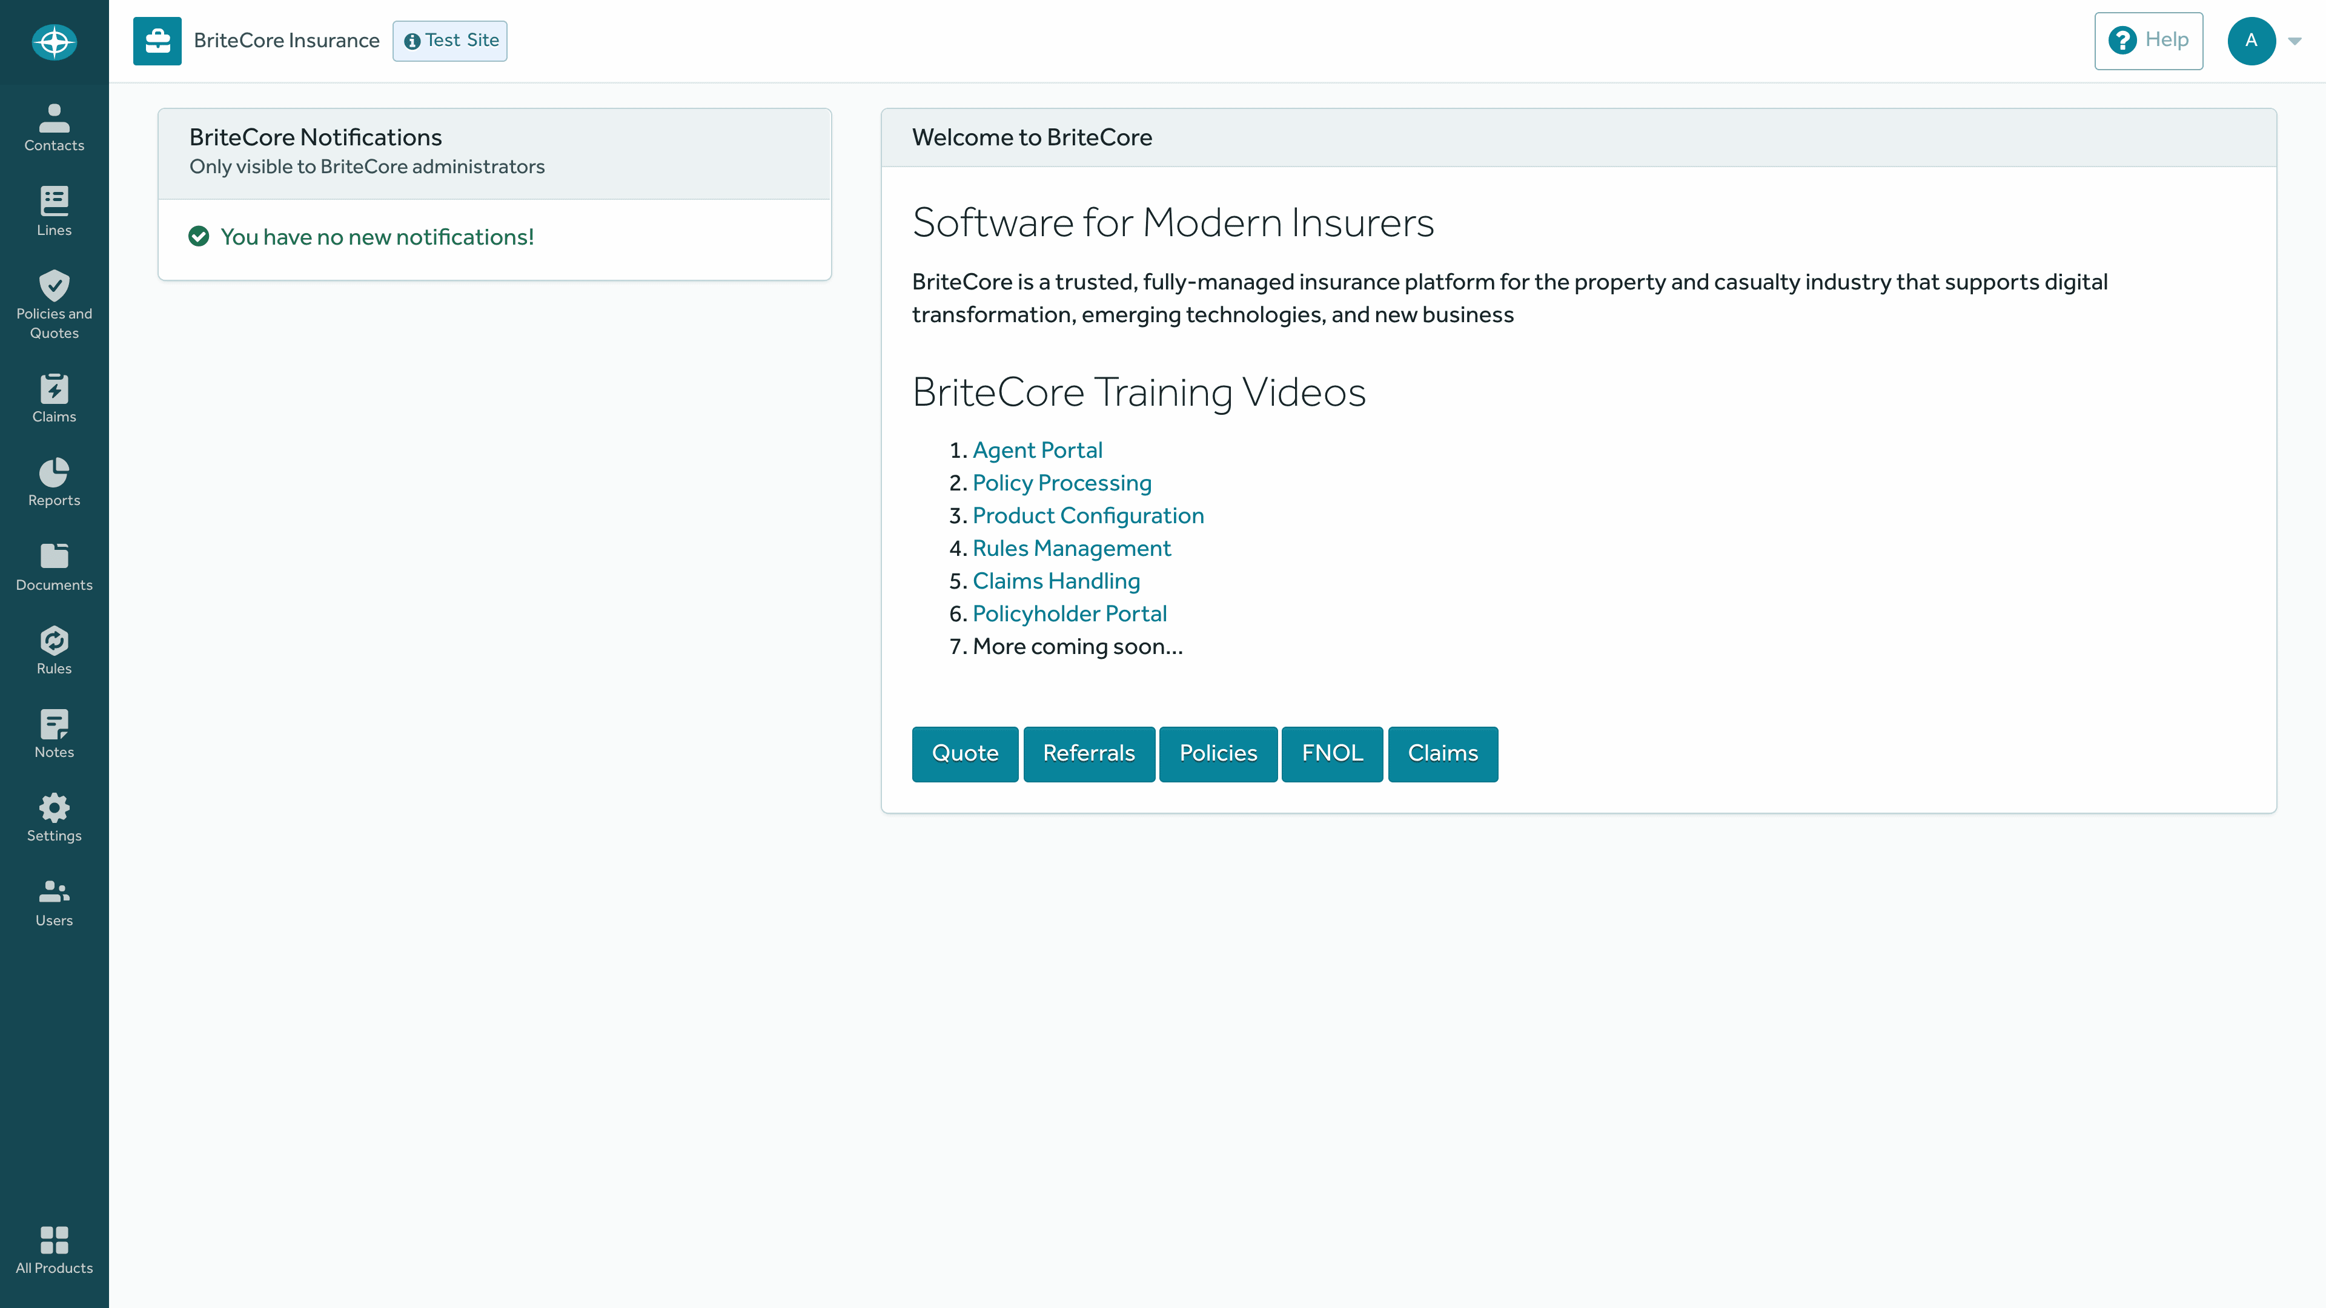Viewport: 2326px width, 1308px height.
Task: Open the Notes section
Action: coord(55,735)
